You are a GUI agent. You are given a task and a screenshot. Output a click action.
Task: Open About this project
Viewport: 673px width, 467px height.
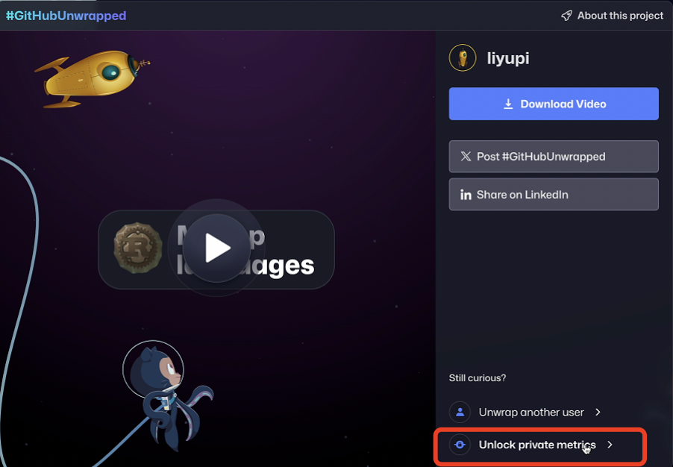click(x=612, y=16)
